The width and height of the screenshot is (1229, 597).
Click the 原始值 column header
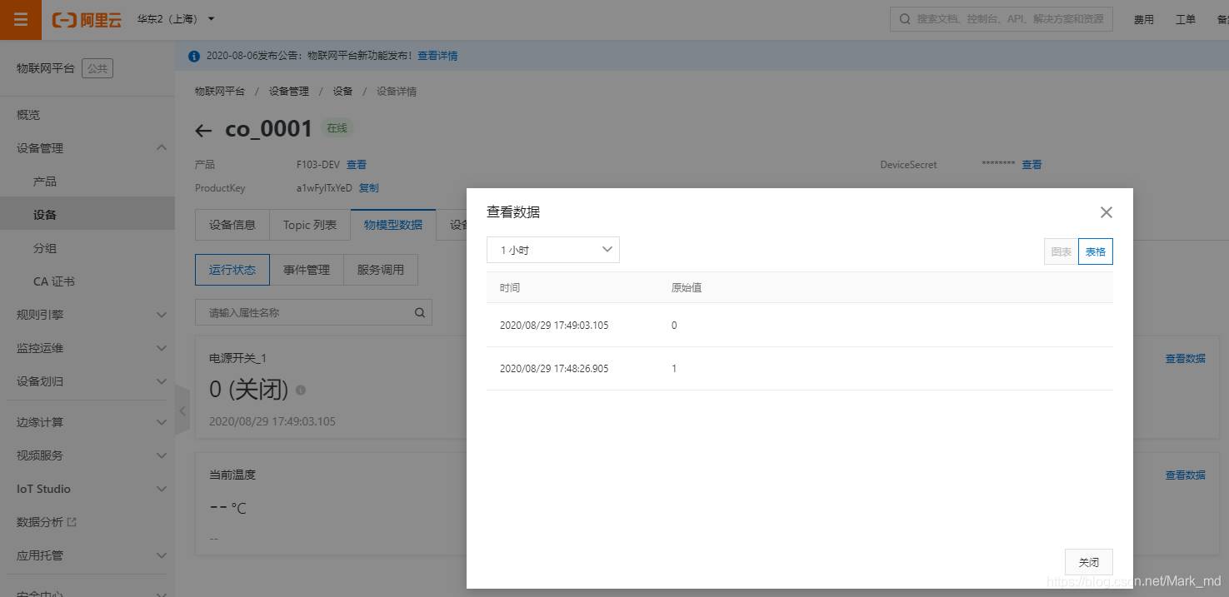click(x=687, y=287)
